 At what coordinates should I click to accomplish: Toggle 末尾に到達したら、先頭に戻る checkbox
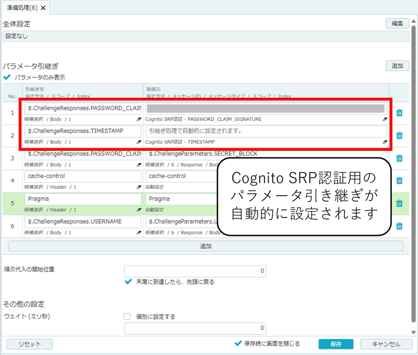tap(129, 282)
